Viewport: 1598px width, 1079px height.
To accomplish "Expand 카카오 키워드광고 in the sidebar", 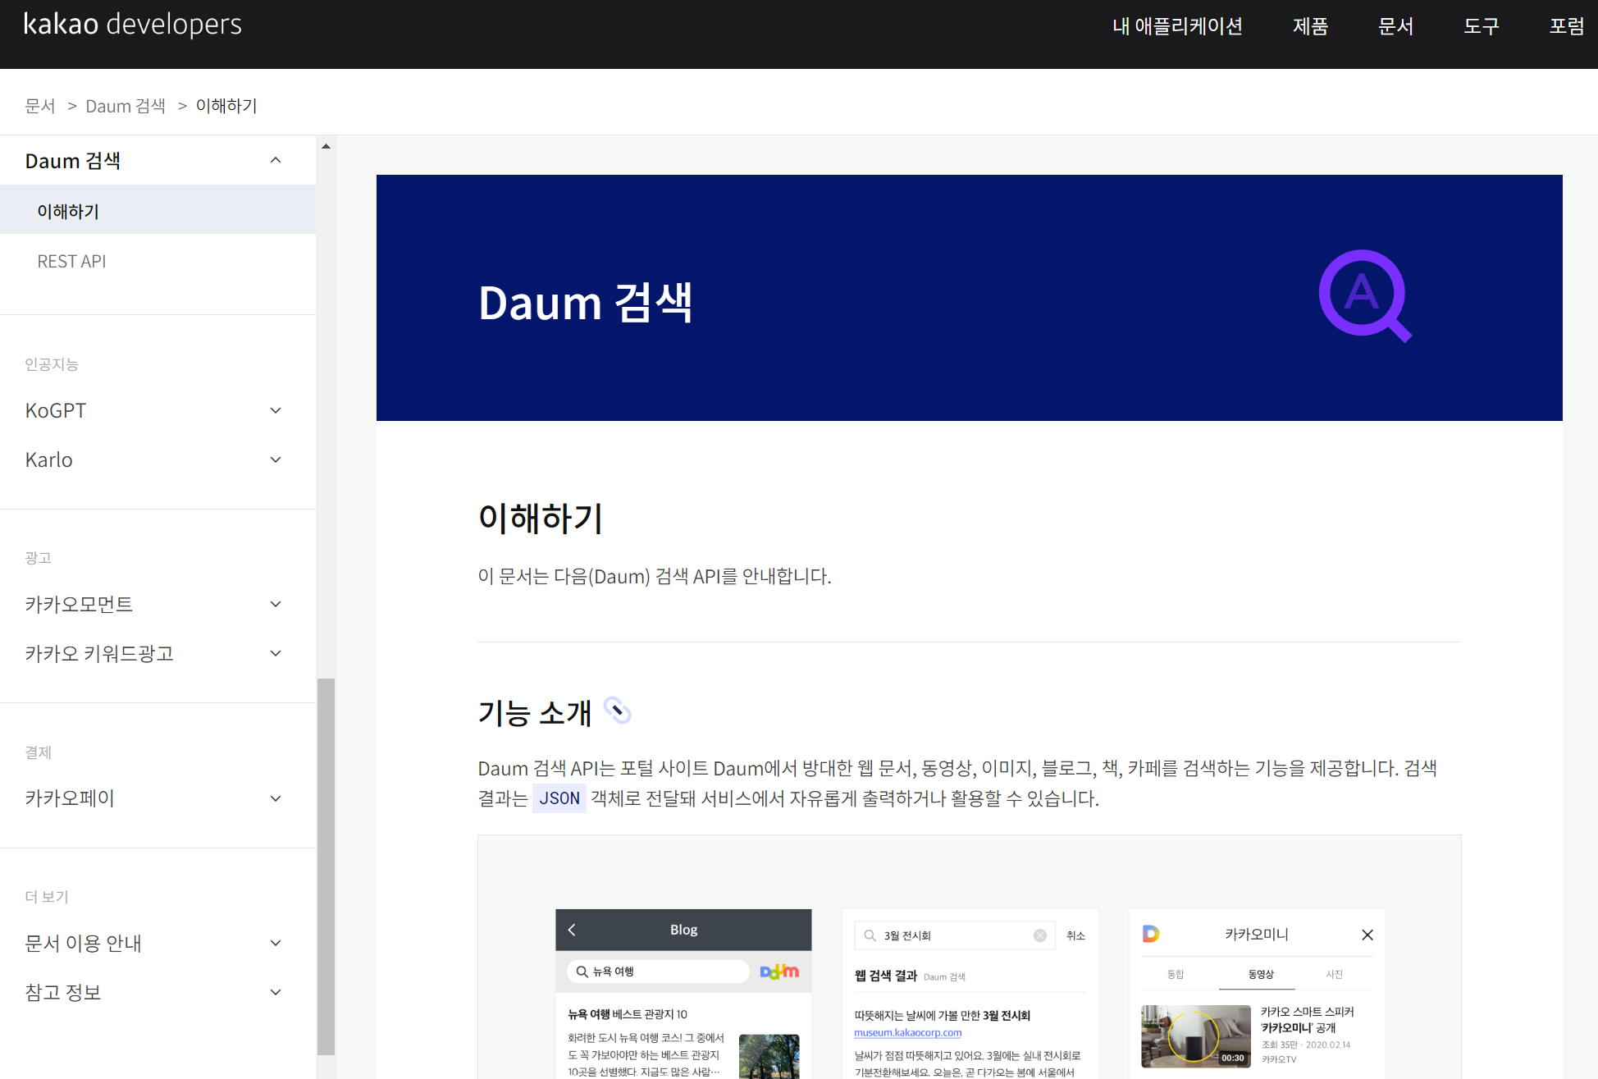I will pos(276,653).
